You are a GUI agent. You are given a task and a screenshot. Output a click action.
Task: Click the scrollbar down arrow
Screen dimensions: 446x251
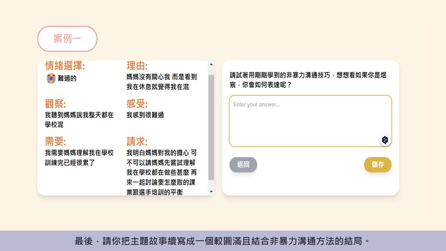coord(211,191)
